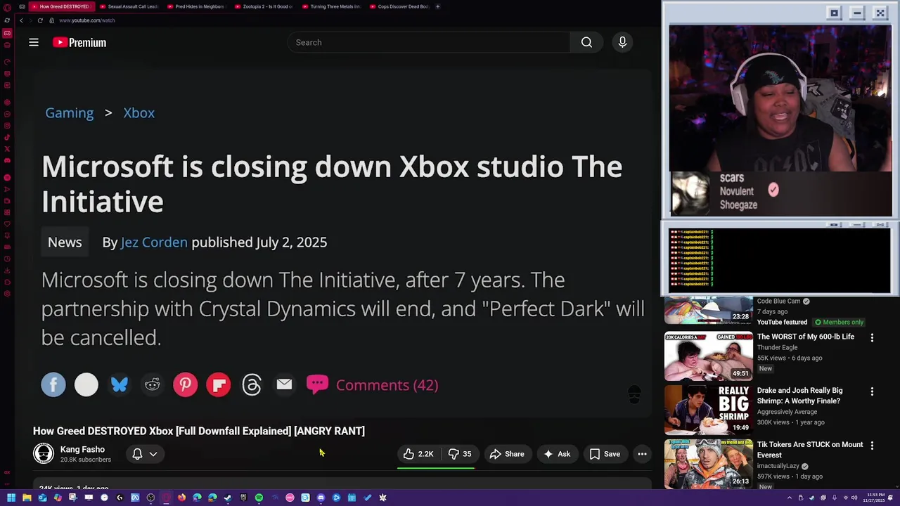Open File Explorer from the taskbar

(x=27, y=498)
